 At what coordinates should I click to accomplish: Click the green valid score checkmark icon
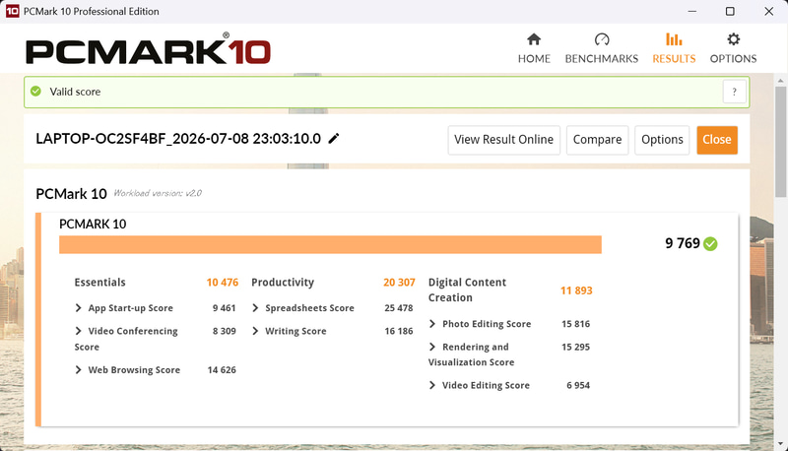coord(35,92)
